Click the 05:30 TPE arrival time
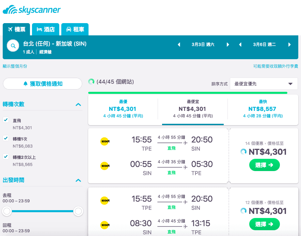Viewport: 301px width, 236px height. (x=202, y=164)
